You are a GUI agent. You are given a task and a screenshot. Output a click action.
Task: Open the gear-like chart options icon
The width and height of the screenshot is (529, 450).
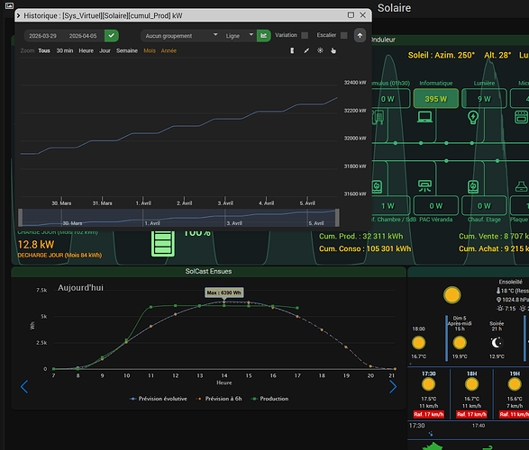320,50
